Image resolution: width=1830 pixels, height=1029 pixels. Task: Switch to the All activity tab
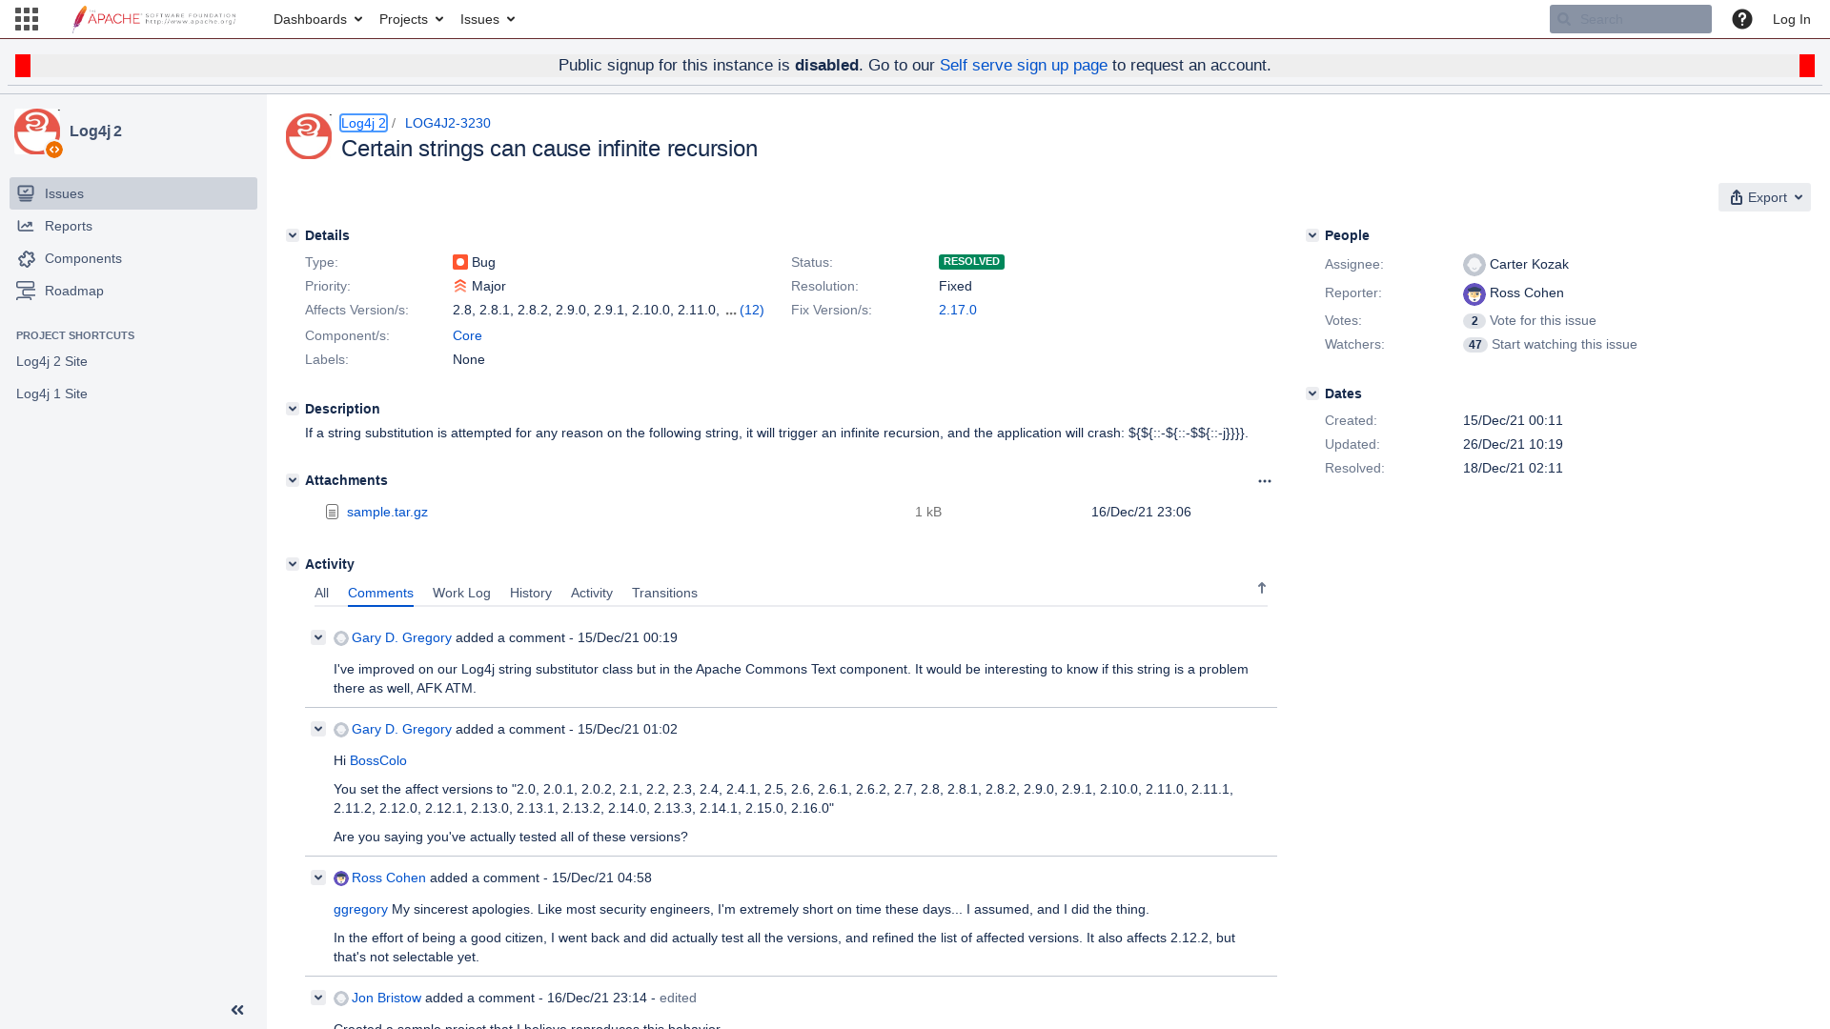321,593
